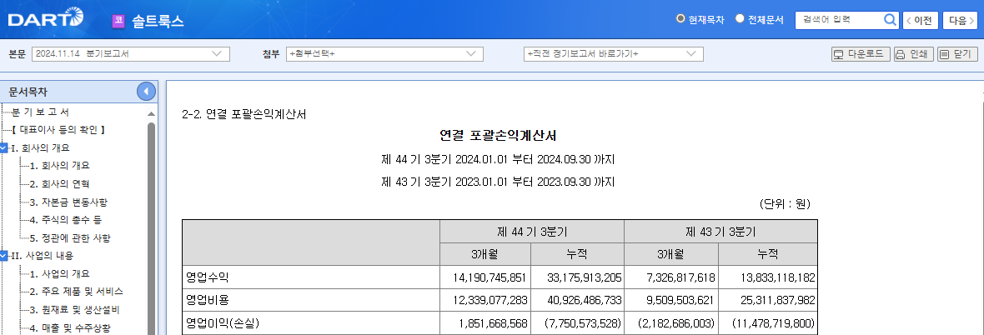This screenshot has height=335, width=984.
Task: Open the 첨부선택 attachment dropdown
Action: (x=384, y=54)
